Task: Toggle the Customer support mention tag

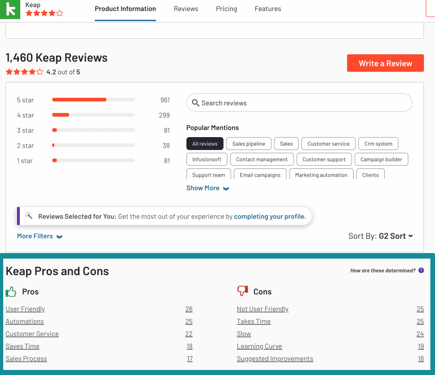Action: [324, 160]
